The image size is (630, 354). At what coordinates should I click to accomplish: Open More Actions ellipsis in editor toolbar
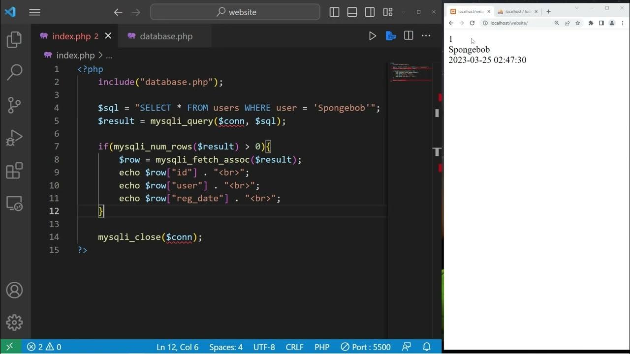(426, 36)
